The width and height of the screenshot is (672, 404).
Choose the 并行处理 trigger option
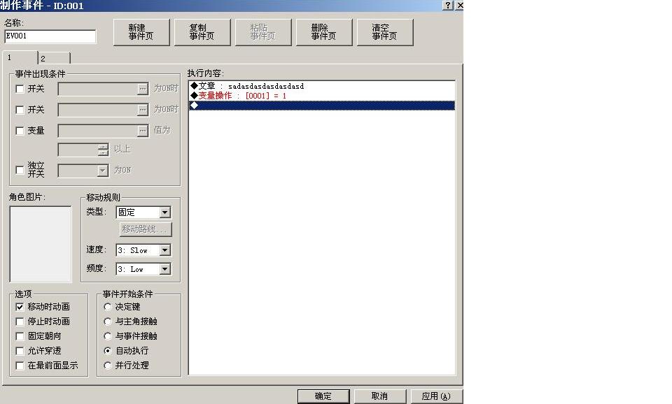point(108,366)
